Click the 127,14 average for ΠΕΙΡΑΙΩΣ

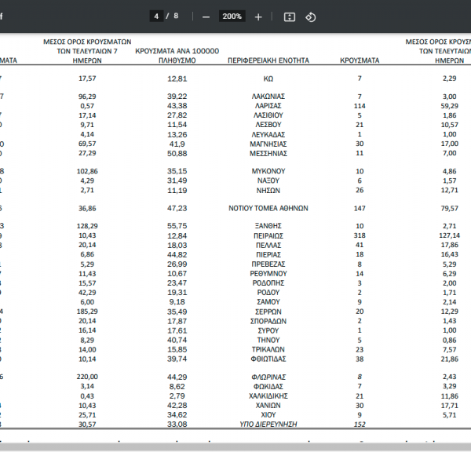450,235
